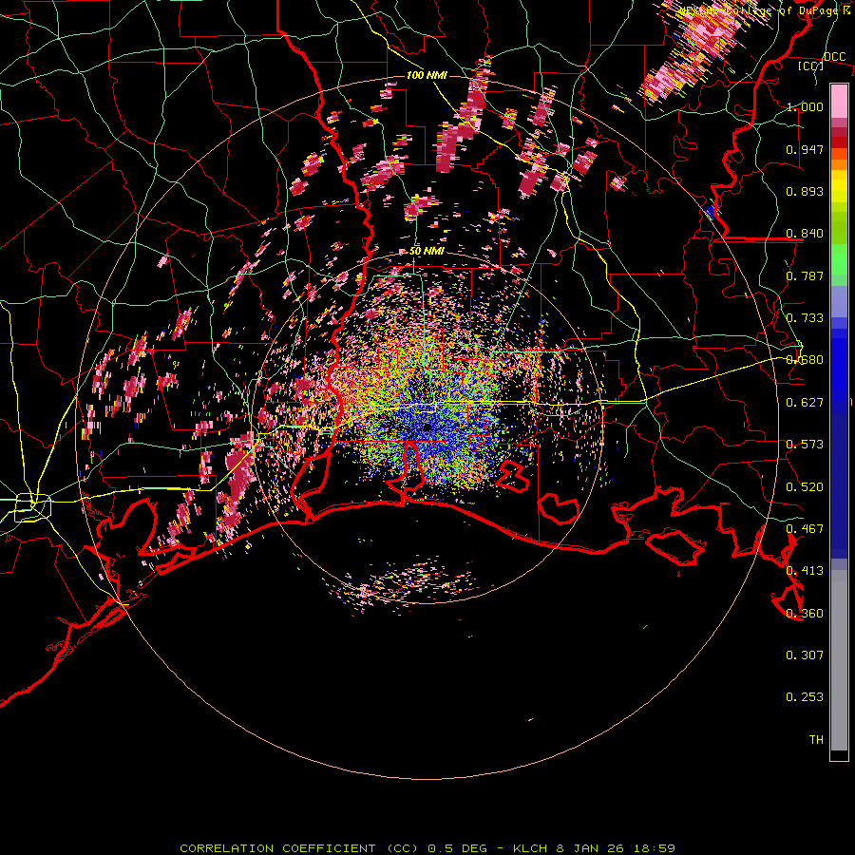
Task: Click the Correlation Coefficient caption at bottom
Action: (427, 848)
